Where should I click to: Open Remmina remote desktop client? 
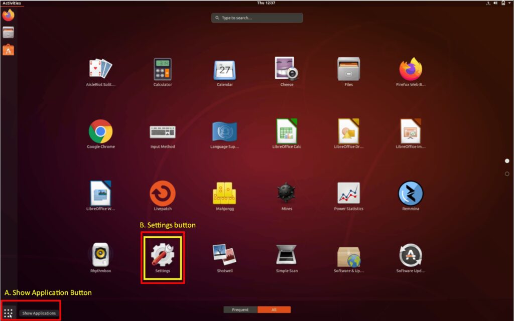(410, 194)
